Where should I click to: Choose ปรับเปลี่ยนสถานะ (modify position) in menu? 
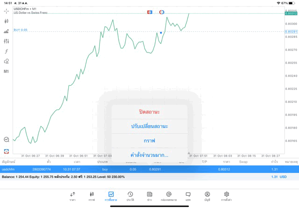(149, 126)
